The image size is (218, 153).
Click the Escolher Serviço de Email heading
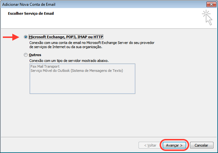(x=31, y=14)
